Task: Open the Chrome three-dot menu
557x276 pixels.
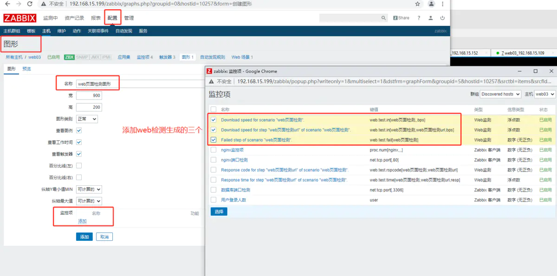Action: pyautogui.click(x=444, y=4)
